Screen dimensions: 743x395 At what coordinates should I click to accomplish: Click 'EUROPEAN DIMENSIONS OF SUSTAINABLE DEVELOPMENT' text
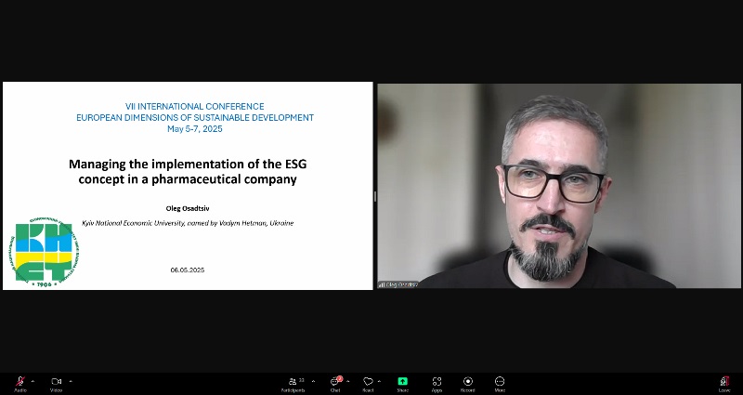pos(195,118)
